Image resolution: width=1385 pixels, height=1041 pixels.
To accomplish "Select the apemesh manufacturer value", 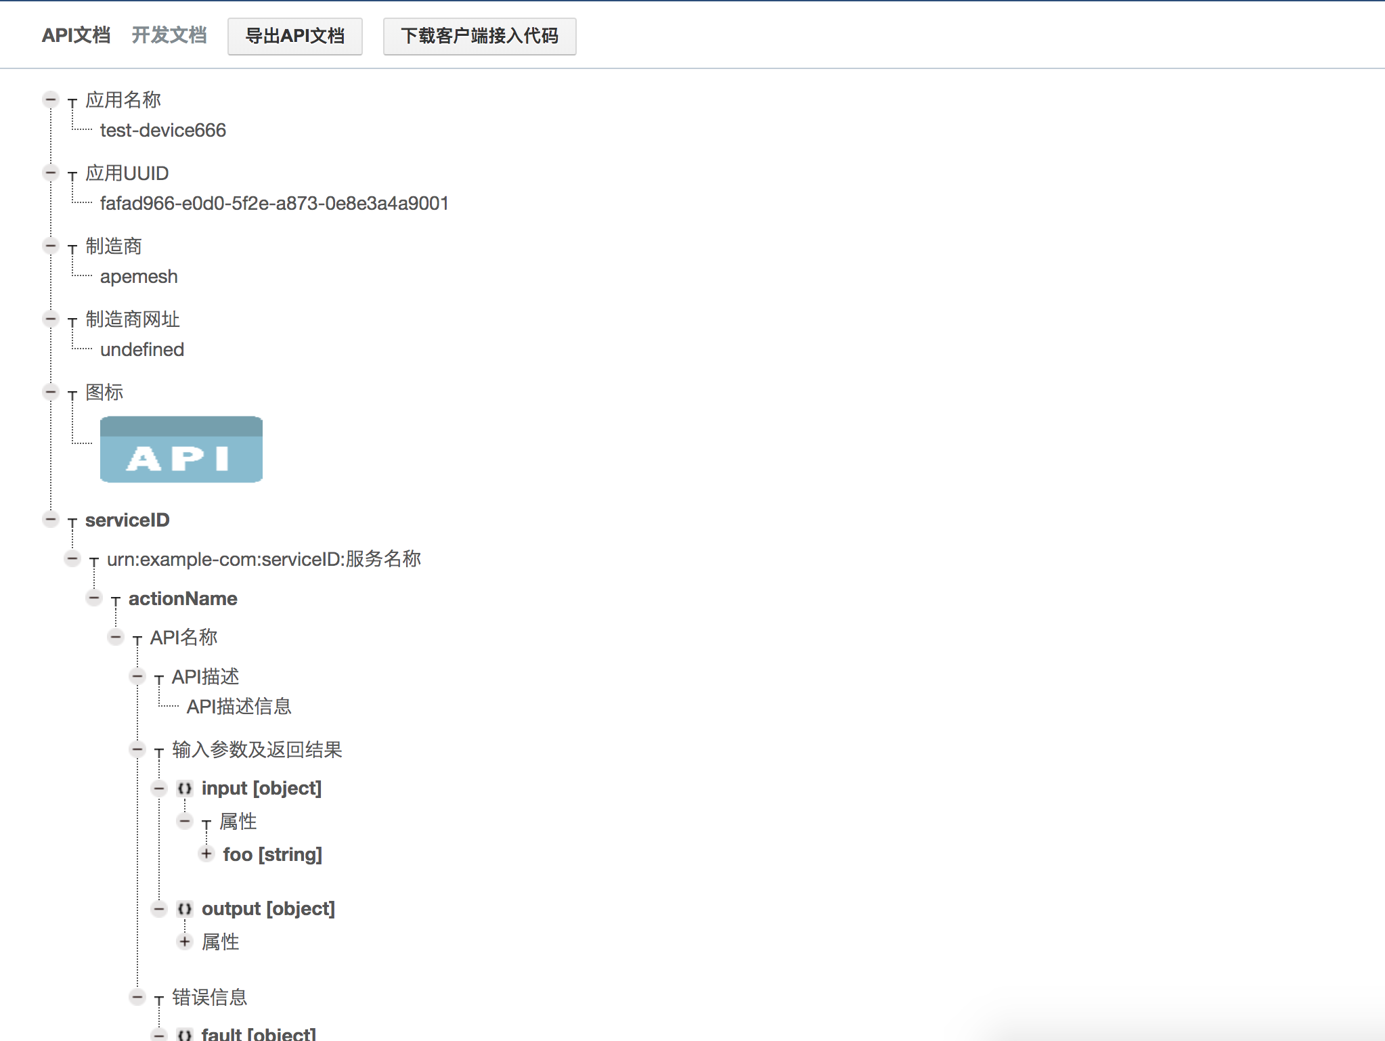I will click(x=139, y=276).
